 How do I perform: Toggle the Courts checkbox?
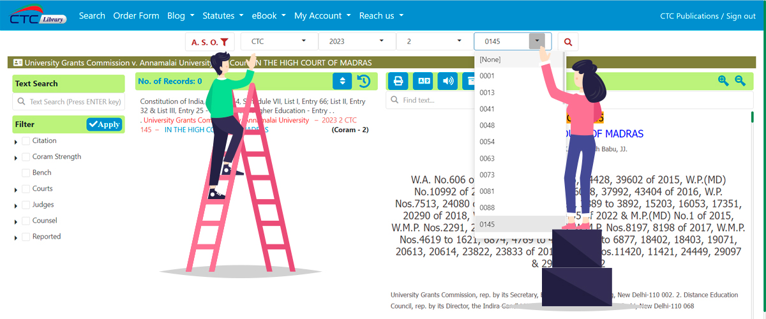[26, 189]
